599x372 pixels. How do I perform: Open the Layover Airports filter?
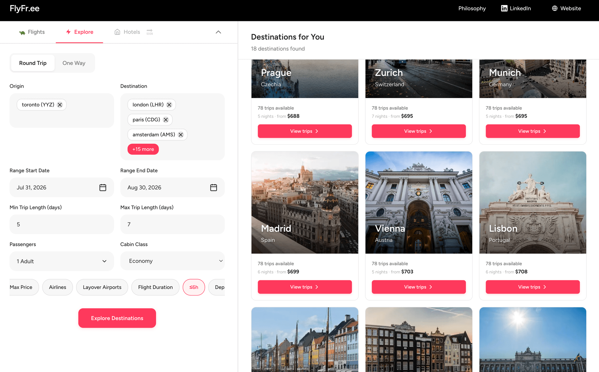[102, 287]
